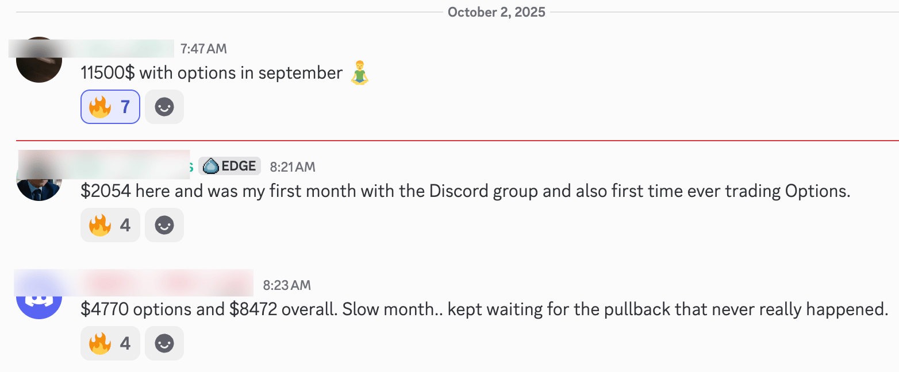Click the 8:23 AM timestamp
This screenshot has width=899, height=372.
[x=287, y=285]
